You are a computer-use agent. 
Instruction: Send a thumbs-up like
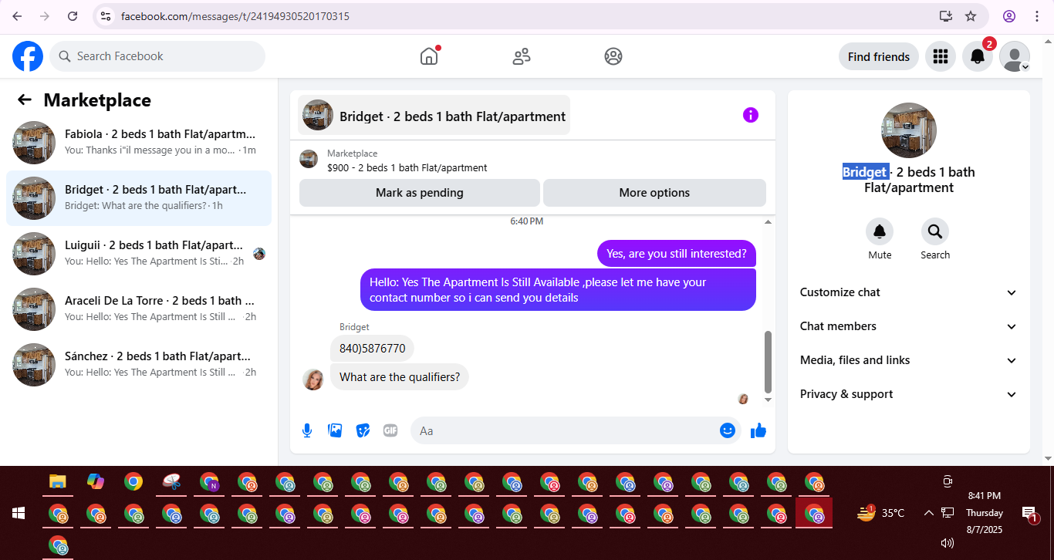pyautogui.click(x=758, y=430)
